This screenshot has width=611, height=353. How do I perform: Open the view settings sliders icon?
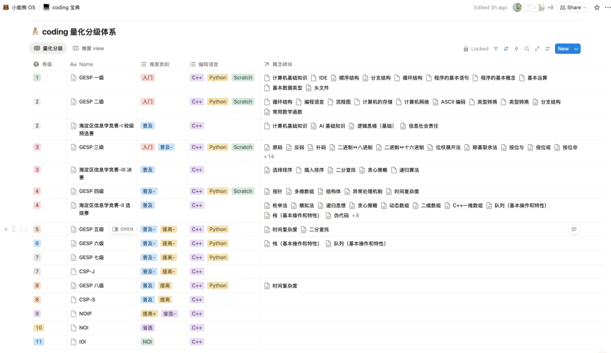548,49
